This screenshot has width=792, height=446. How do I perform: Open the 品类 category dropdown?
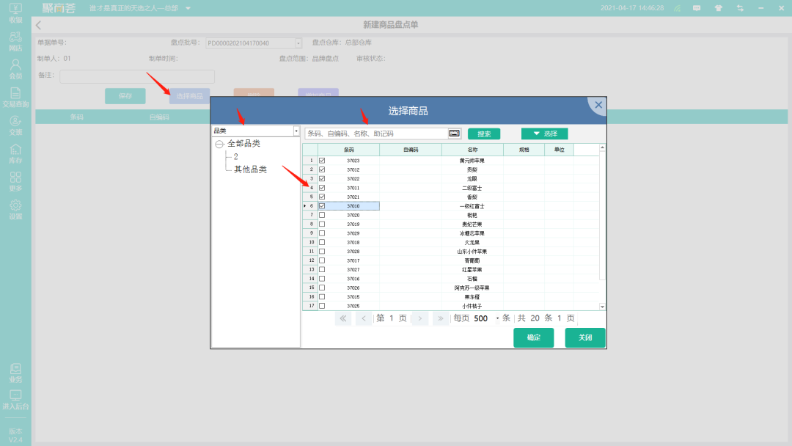[296, 131]
